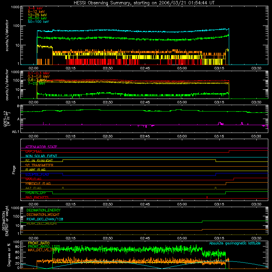Click the step up in the GAP_FLAG line
This screenshot has height=272, width=272.
tap(229, 151)
